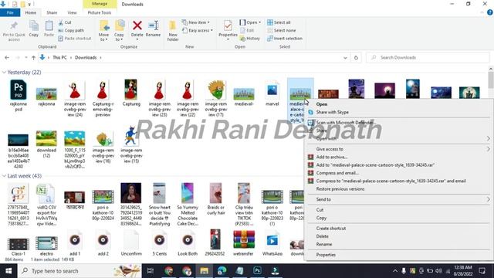Screen dimensions: 494x278
Task: Select the rajkonna psd file
Action: (x=19, y=96)
